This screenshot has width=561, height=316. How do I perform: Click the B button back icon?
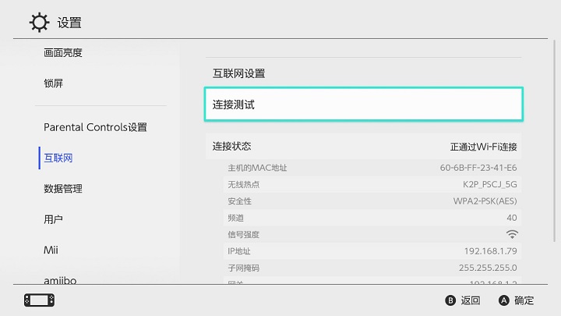pyautogui.click(x=450, y=300)
